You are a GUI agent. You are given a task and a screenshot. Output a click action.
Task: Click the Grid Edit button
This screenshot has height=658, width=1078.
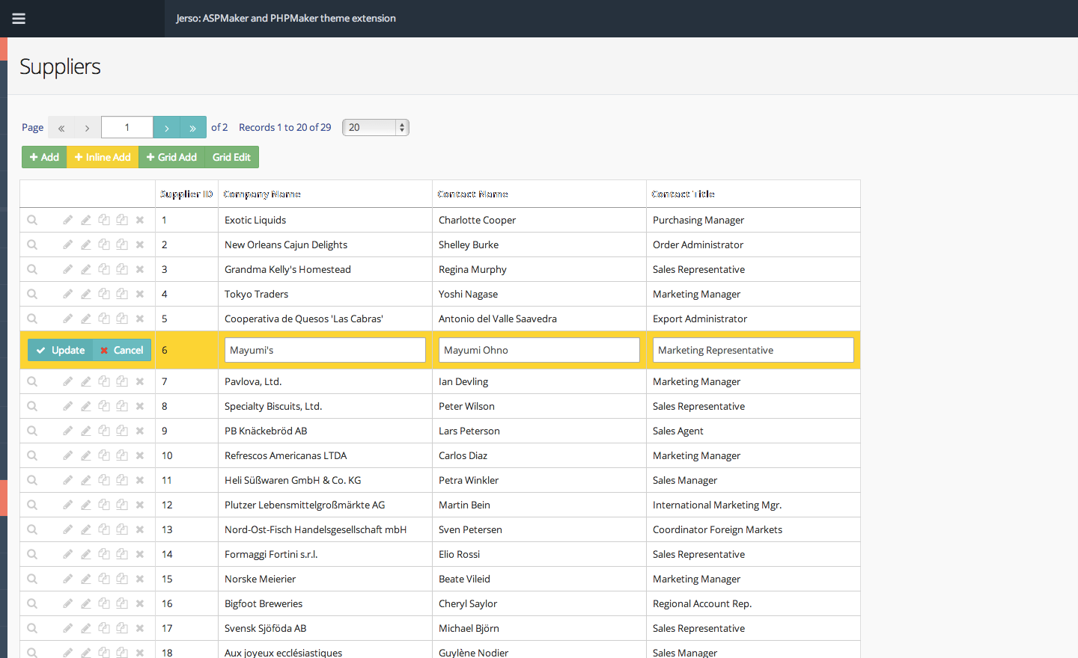point(231,157)
